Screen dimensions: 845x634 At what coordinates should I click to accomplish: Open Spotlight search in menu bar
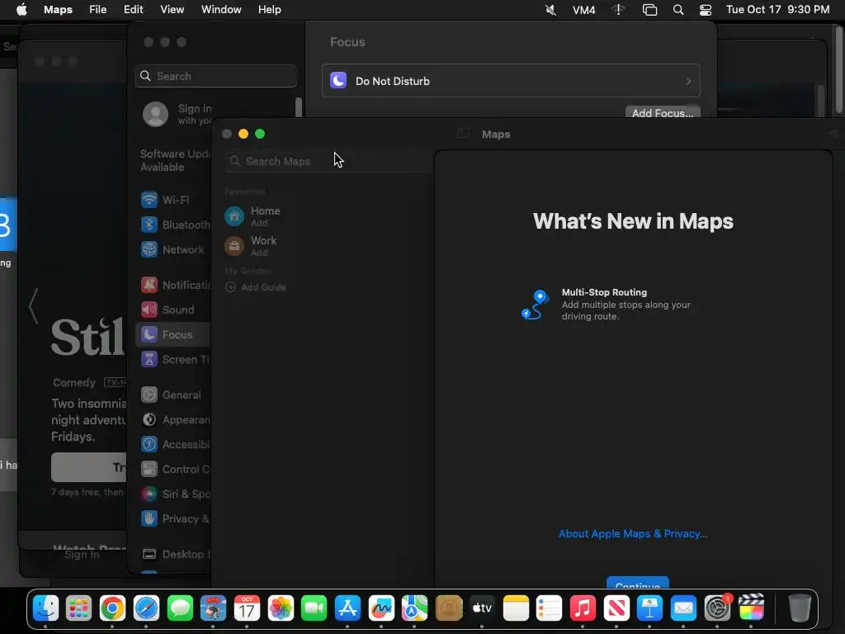click(x=678, y=10)
